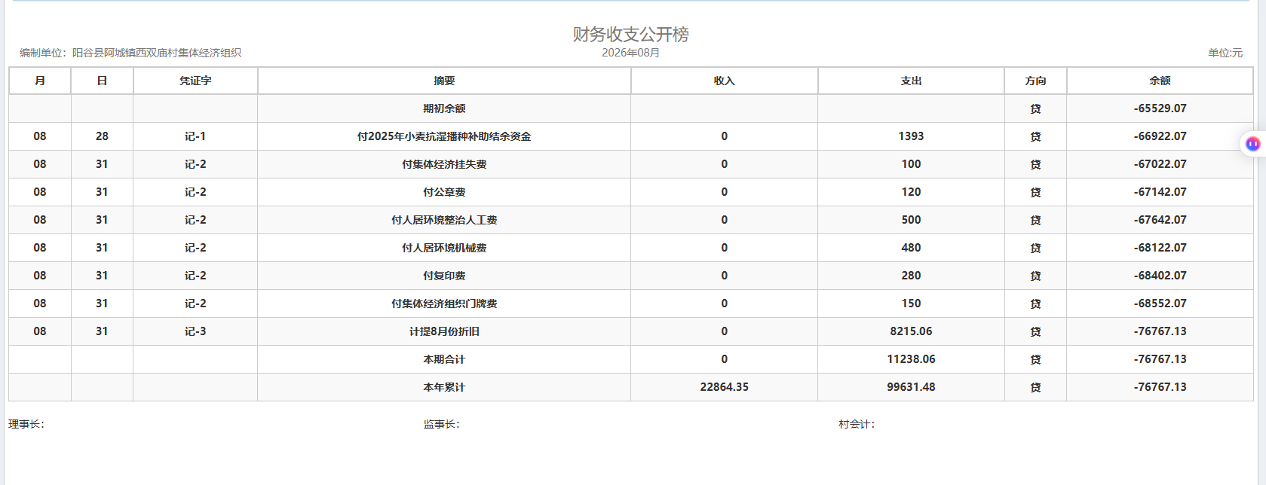Click the 摘要 column header
Viewport: 1266px width, 485px height.
tap(444, 81)
